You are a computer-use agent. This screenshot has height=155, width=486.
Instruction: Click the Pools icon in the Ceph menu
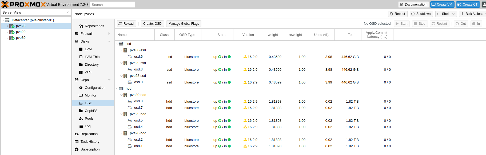click(81, 119)
